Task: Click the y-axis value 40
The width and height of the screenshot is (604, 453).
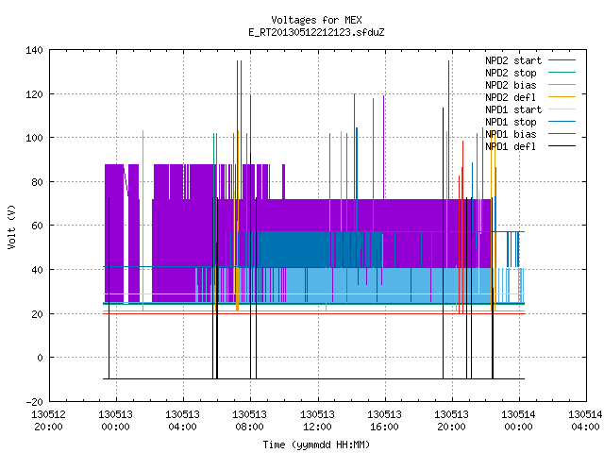Action: point(37,270)
